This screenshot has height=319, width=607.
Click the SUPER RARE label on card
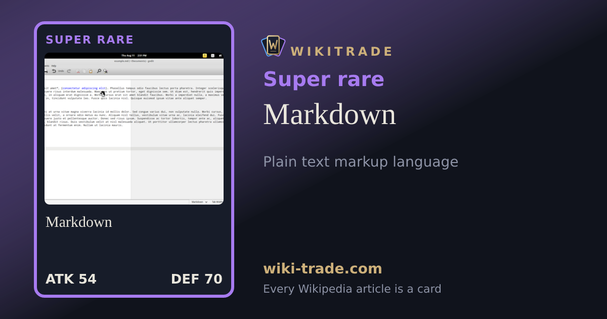point(90,40)
